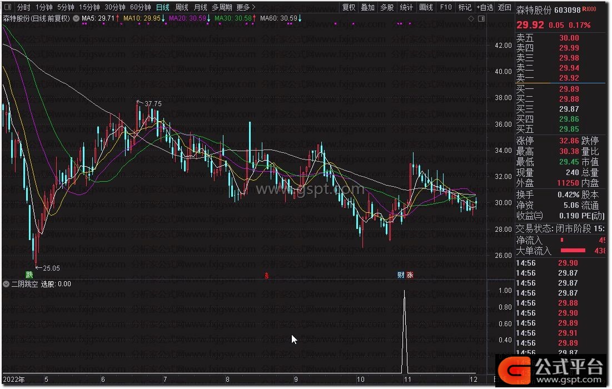The image size is (612, 389).
Task: Add stock via +自选 button
Action: click(485, 7)
